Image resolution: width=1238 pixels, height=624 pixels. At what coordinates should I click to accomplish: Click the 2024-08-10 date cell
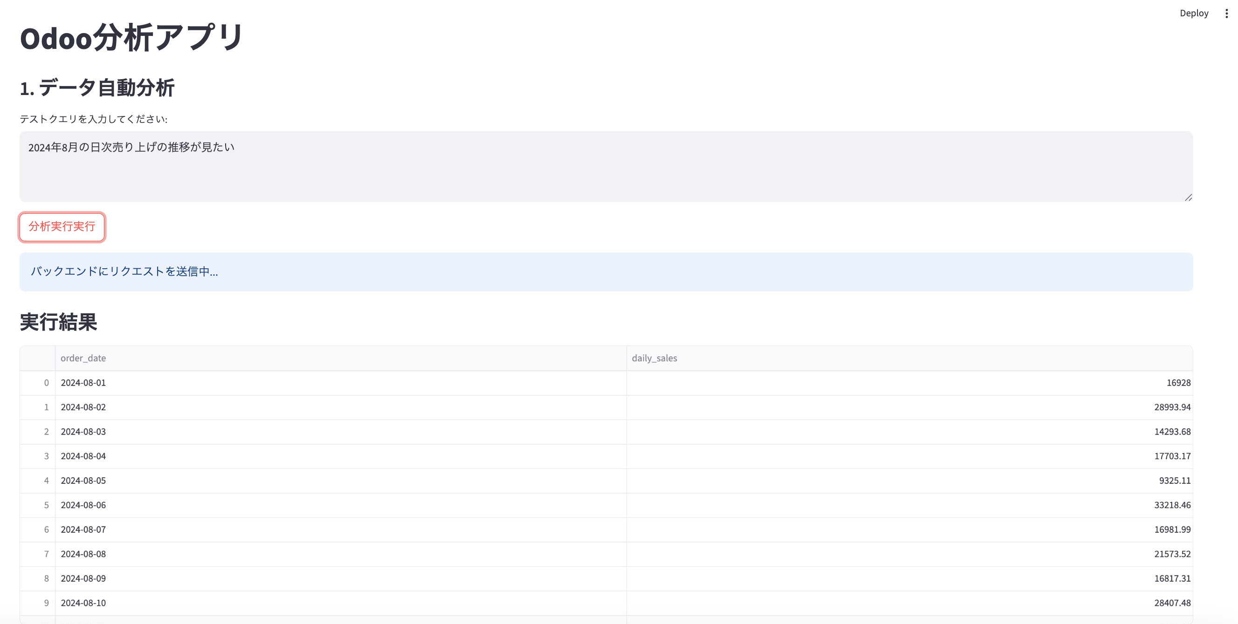click(x=83, y=603)
